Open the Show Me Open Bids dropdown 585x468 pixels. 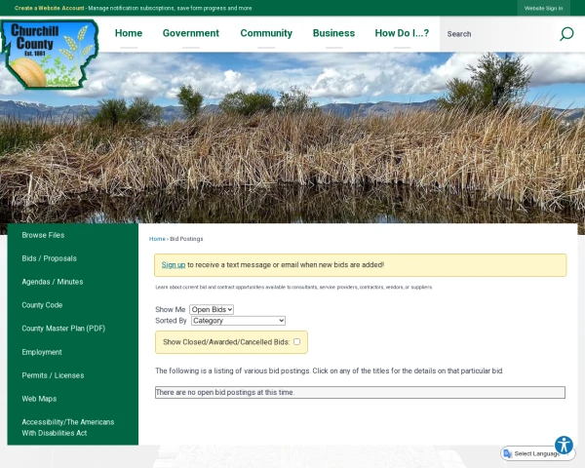212,309
